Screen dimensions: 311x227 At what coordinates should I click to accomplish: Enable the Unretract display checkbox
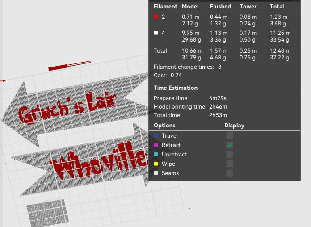[230, 154]
